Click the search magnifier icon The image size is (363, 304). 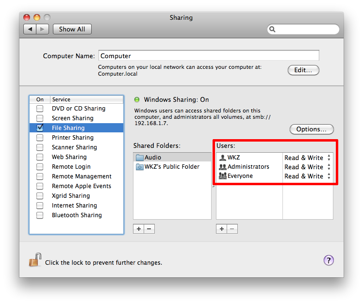(272, 29)
